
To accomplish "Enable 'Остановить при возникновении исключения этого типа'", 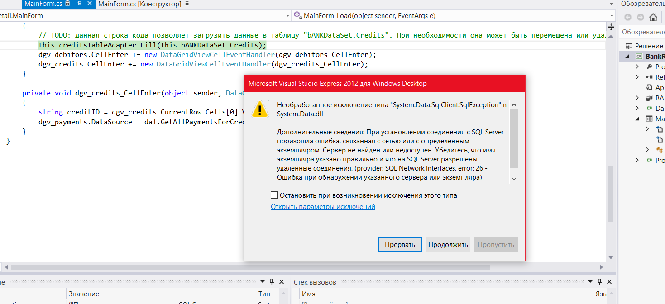I will pos(274,195).
